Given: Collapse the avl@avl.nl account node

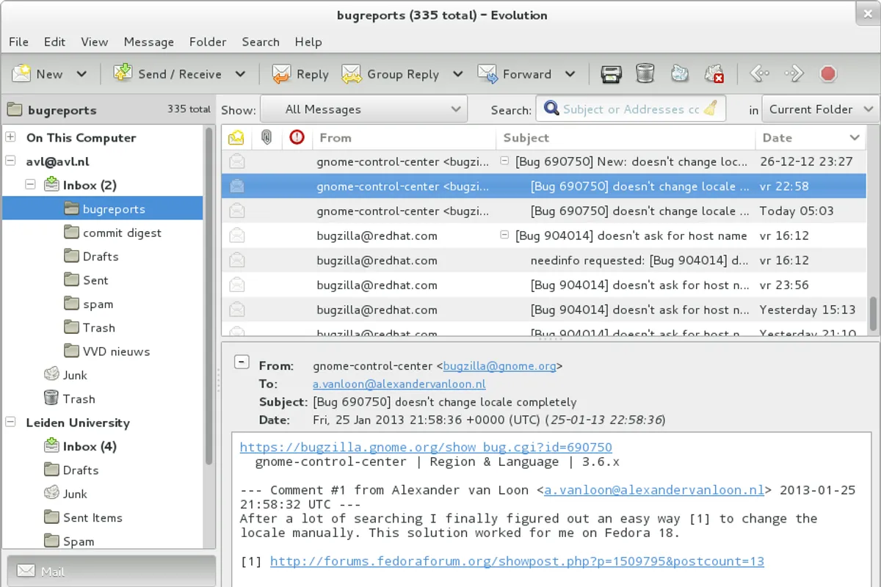Looking at the screenshot, I should click(11, 161).
